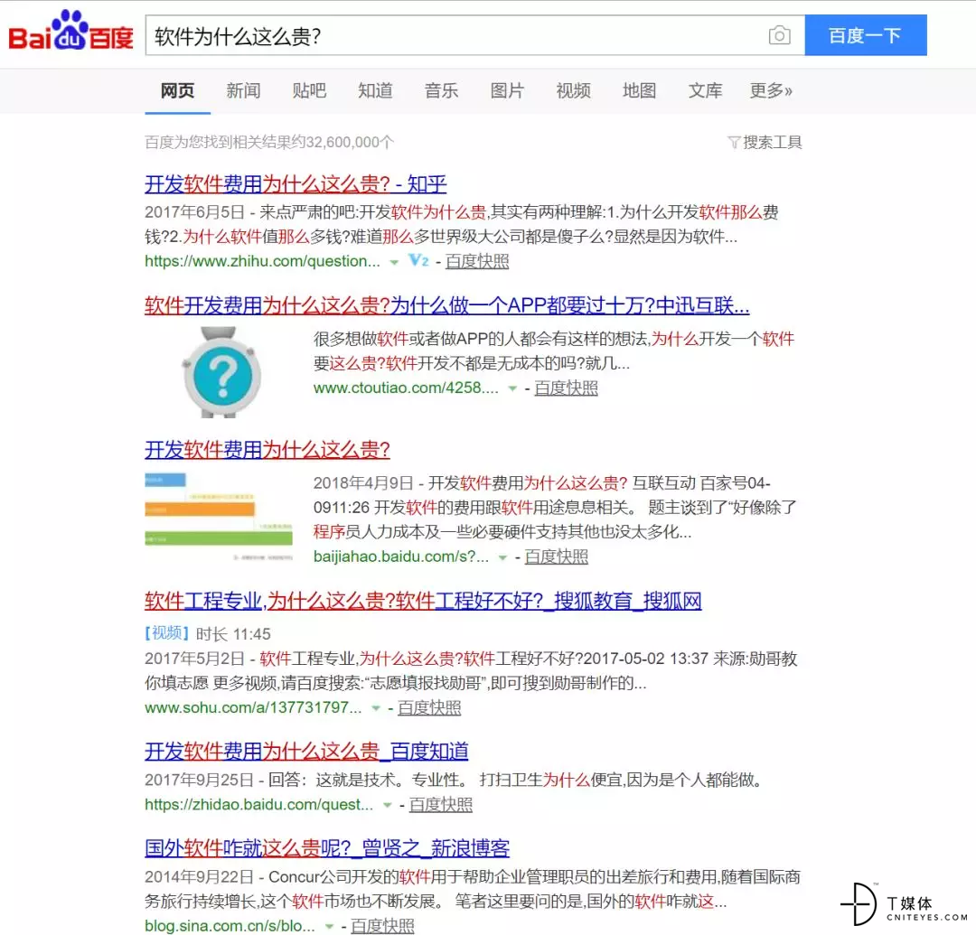Click the date 2017年6月5日 in the zhihu snippet
Viewport: 976px width, 935px height.
tap(194, 212)
